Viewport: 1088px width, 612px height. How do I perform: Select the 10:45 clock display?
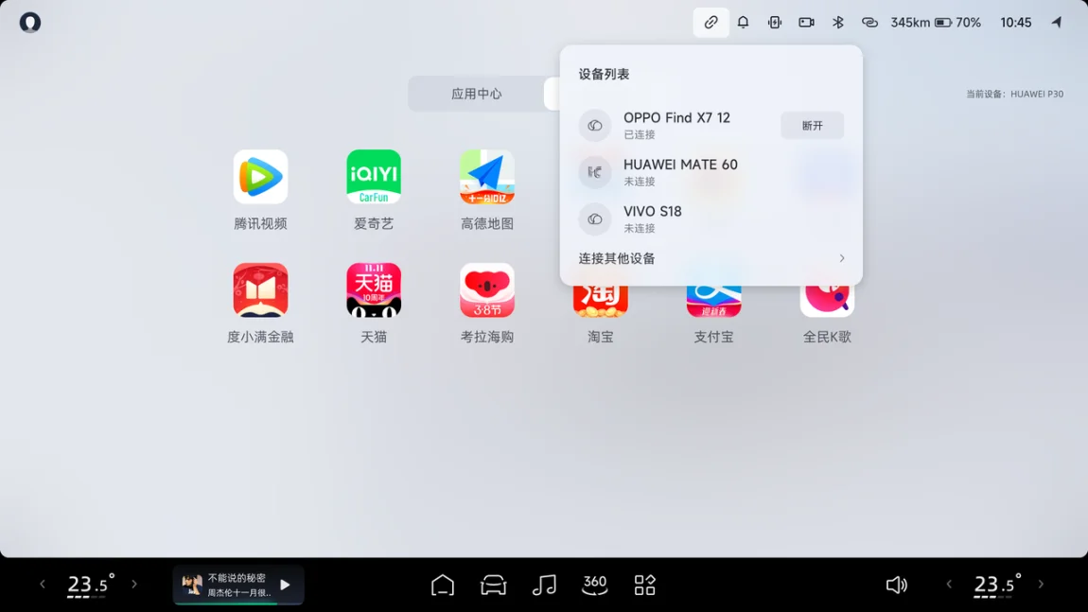(x=1016, y=22)
